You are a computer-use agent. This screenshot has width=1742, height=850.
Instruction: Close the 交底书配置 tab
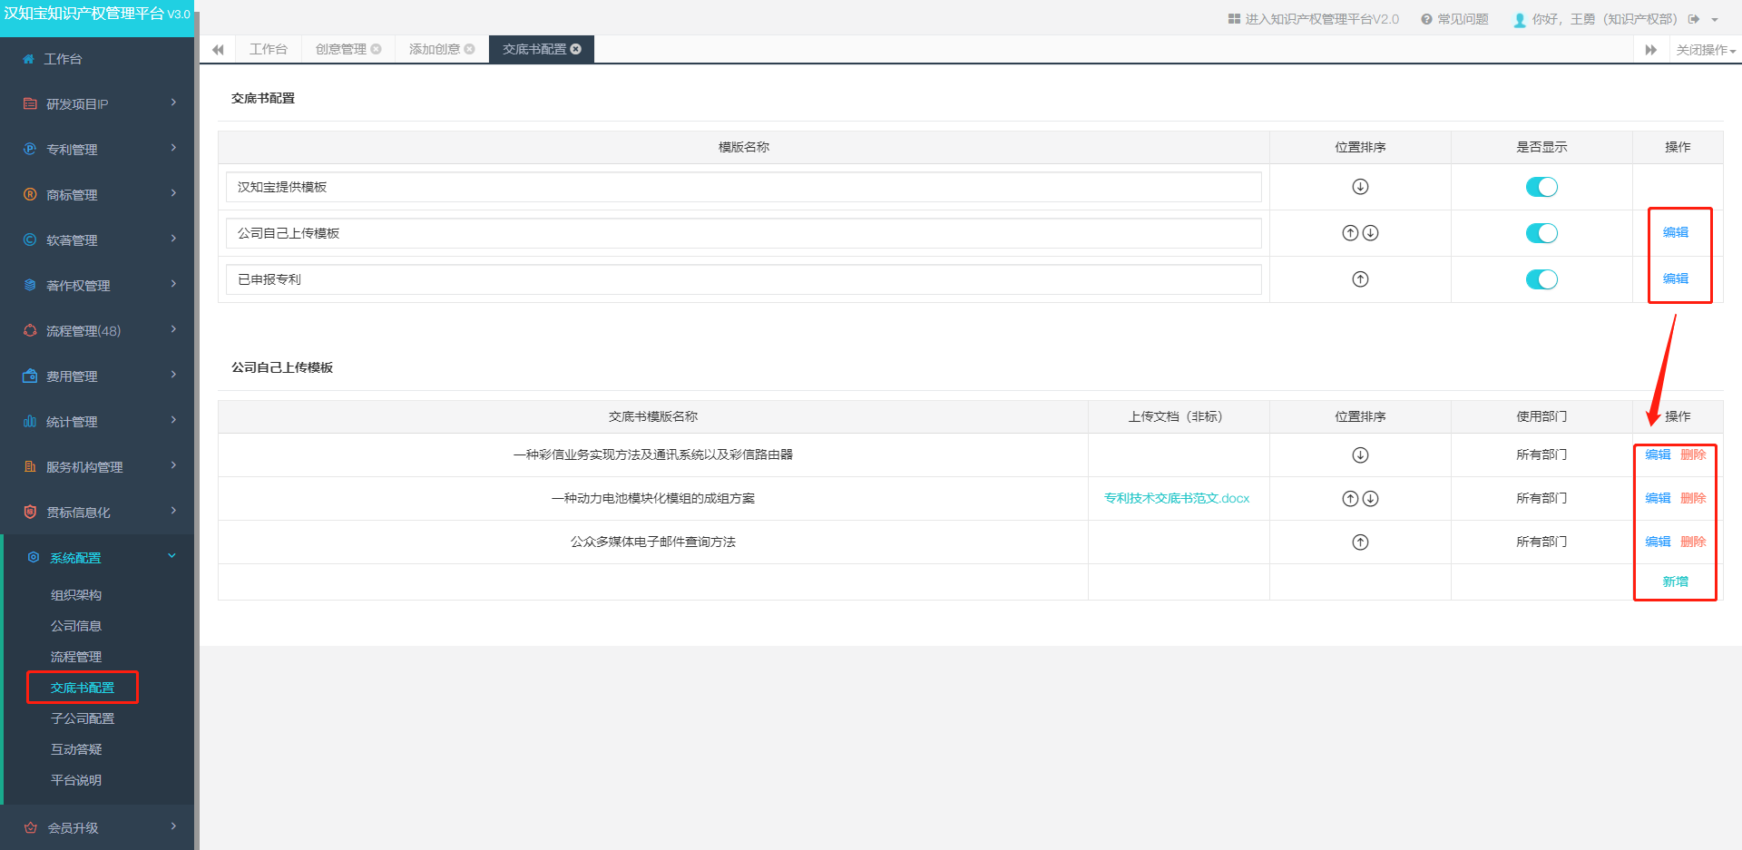click(x=575, y=49)
